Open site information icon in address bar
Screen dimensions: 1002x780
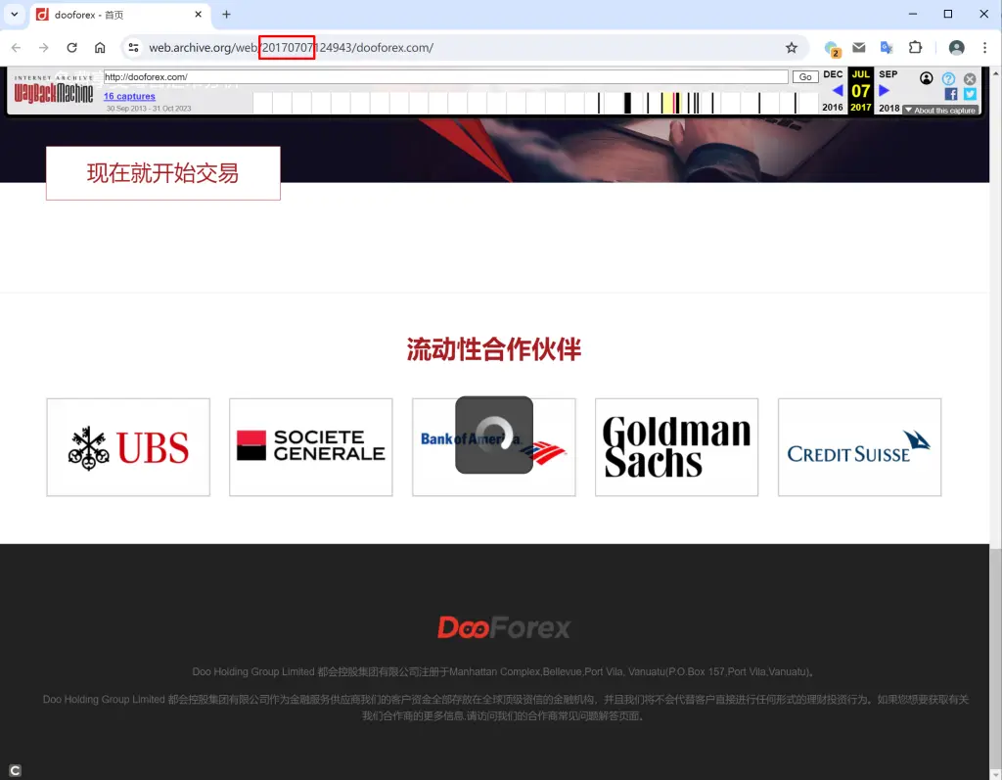pos(133,48)
